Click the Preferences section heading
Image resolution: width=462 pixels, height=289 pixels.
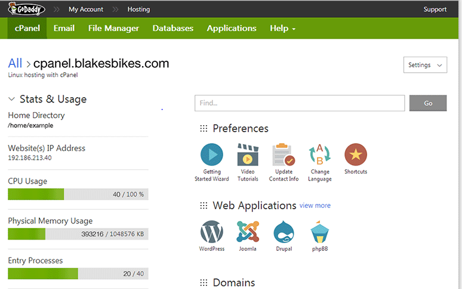click(x=241, y=129)
